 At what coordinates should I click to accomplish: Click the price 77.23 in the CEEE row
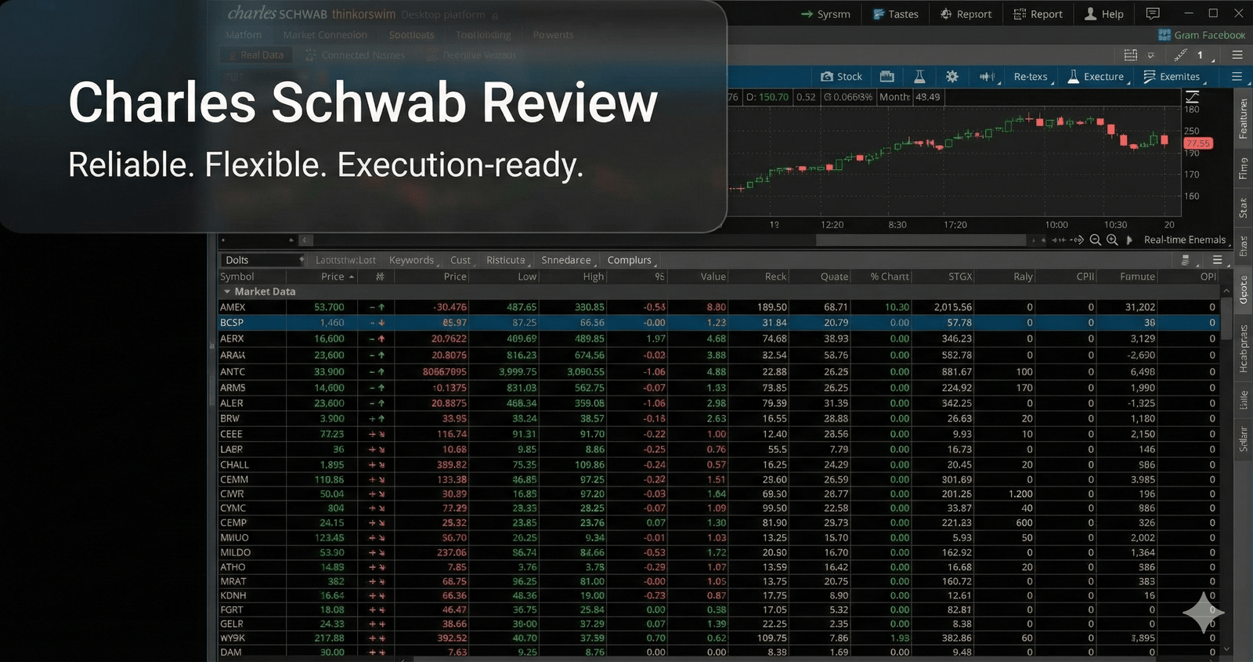point(332,433)
